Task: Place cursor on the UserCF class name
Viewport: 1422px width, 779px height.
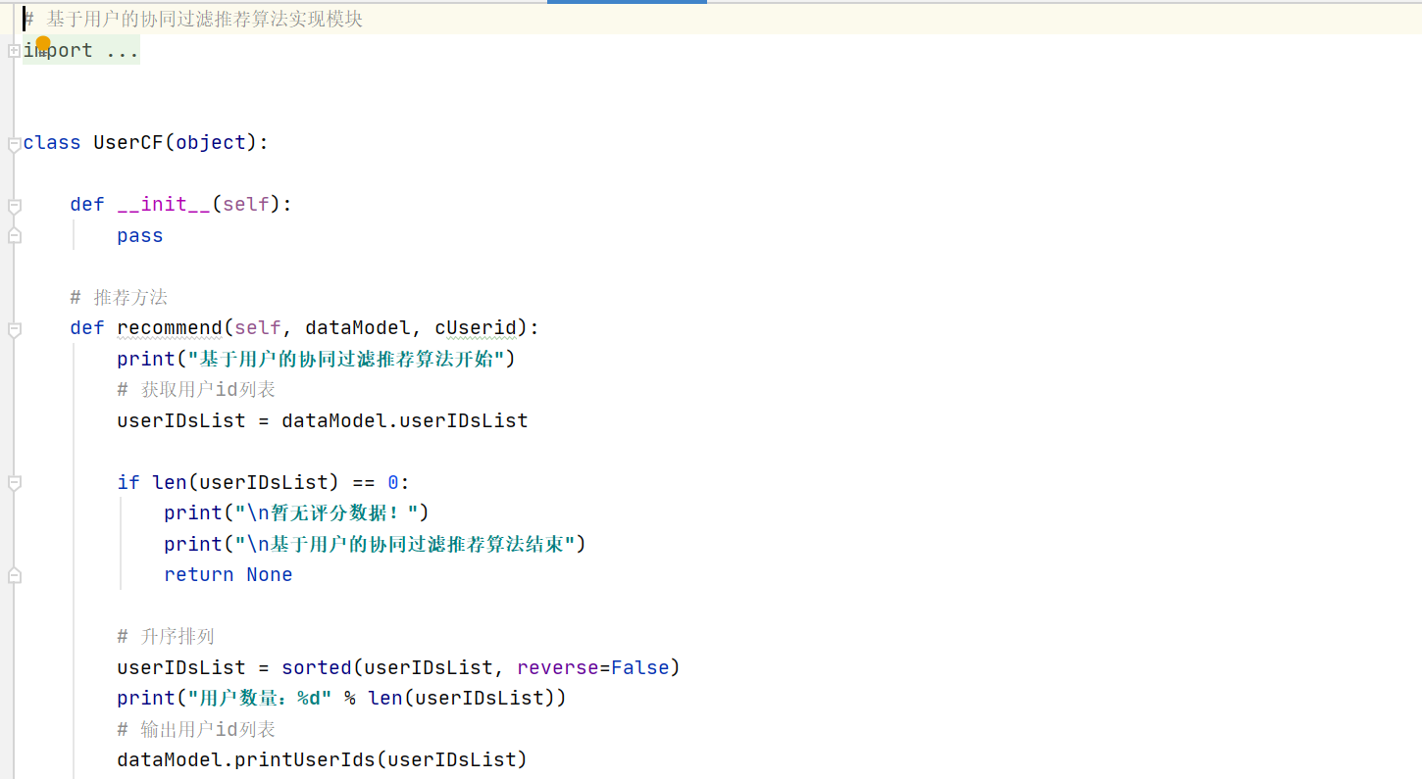Action: (x=128, y=142)
